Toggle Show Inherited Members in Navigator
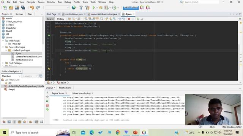 click(x=4, y=122)
